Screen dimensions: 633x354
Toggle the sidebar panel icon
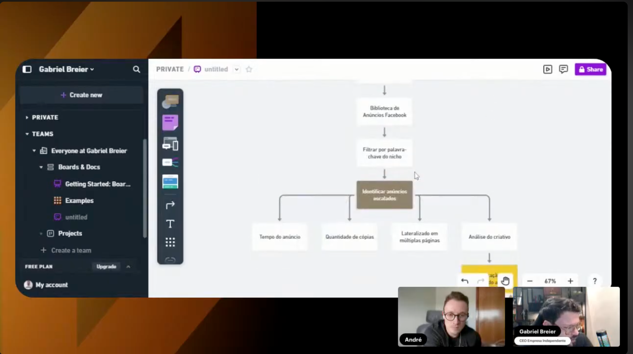pyautogui.click(x=27, y=70)
